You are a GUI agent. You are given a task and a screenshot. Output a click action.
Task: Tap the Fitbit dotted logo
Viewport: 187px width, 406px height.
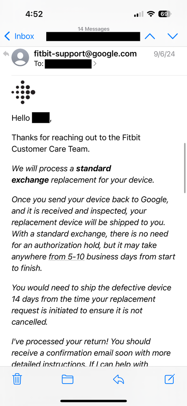click(23, 92)
